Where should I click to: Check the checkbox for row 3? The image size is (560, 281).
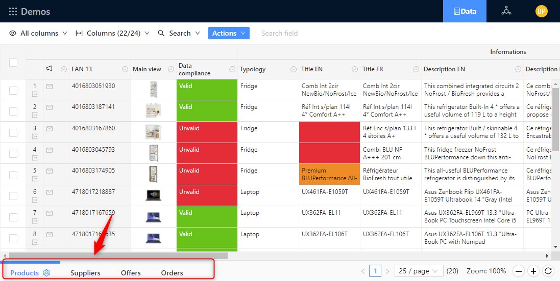click(13, 132)
